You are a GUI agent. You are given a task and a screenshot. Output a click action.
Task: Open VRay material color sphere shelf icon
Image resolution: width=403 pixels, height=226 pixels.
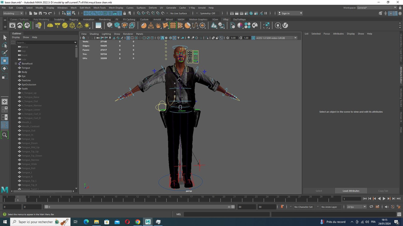pyautogui.click(x=240, y=25)
